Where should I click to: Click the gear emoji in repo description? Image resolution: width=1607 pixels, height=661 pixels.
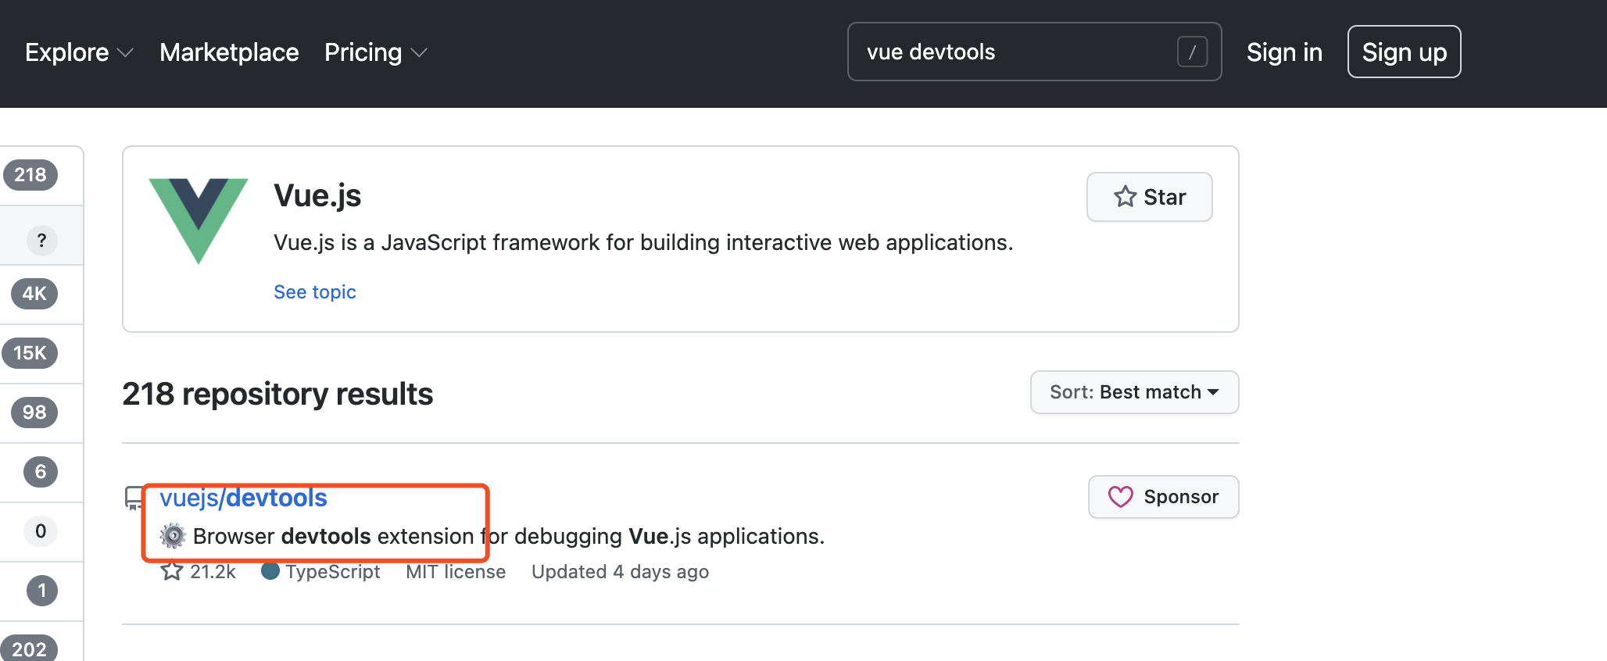pos(173,536)
